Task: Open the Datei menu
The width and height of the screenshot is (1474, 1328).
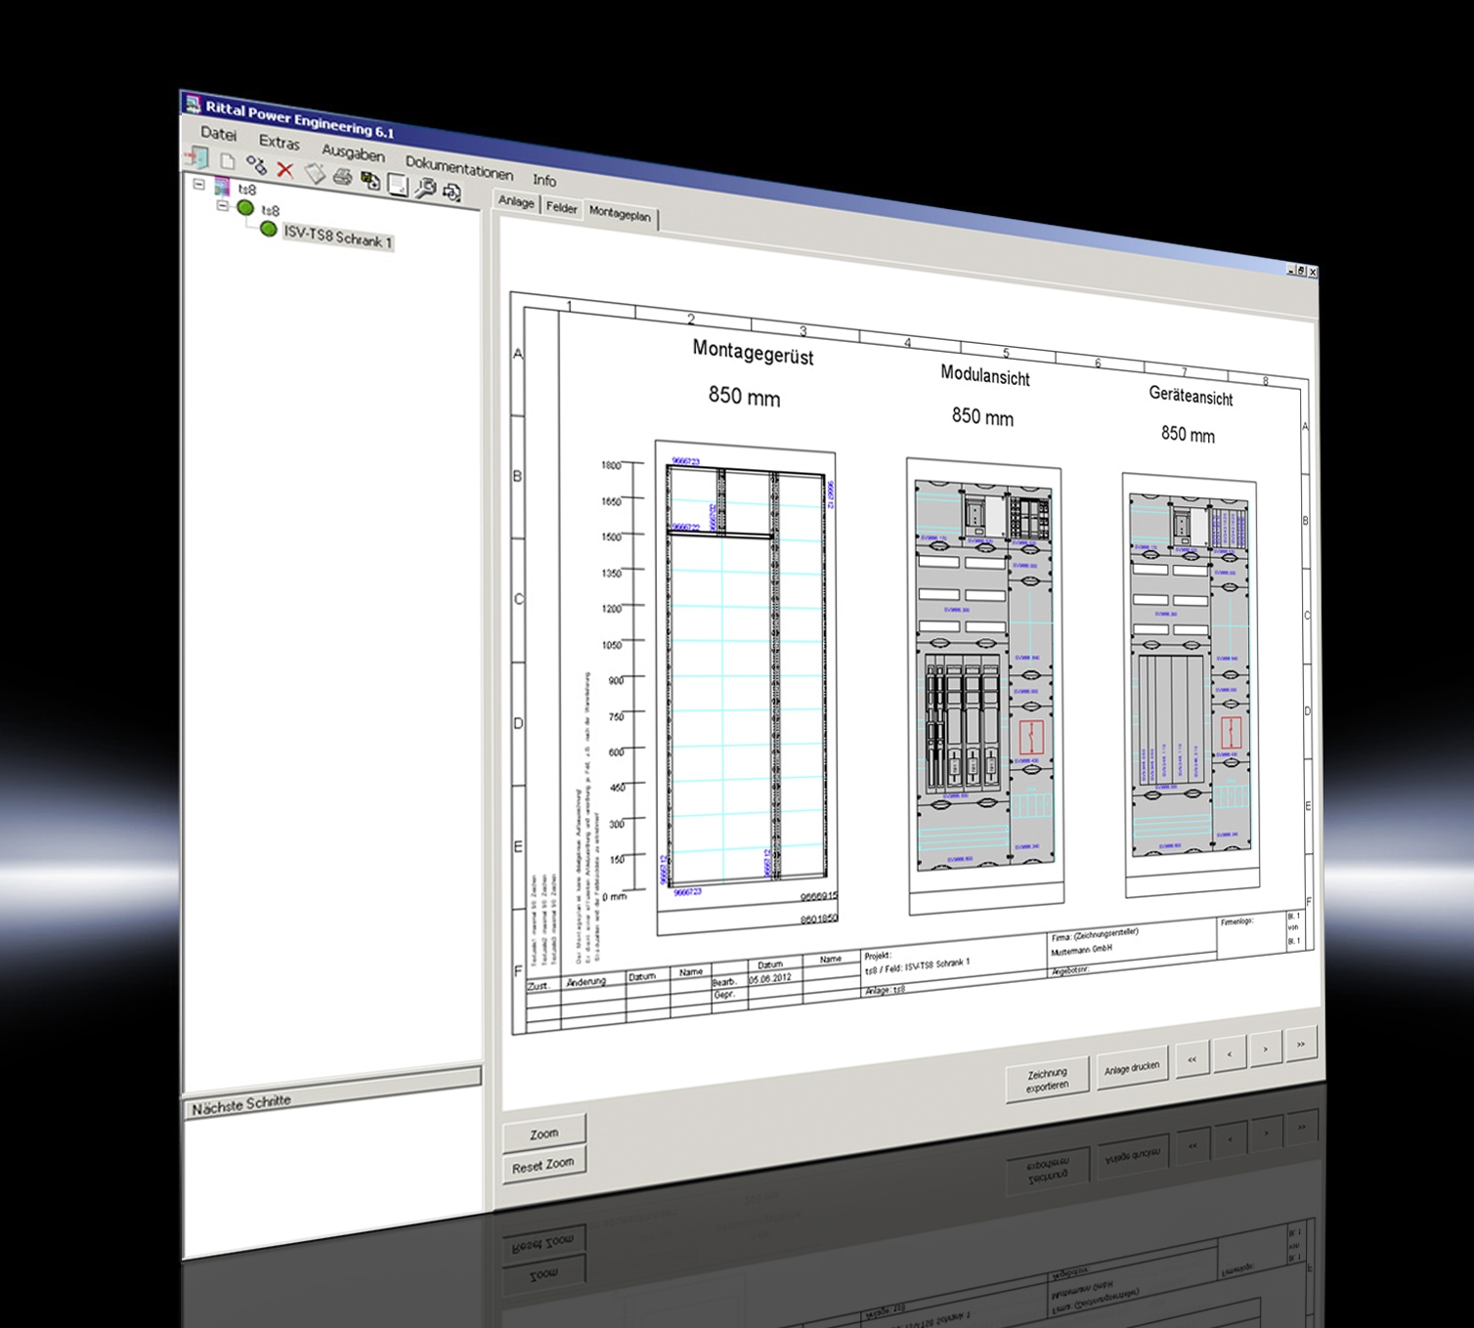Action: pos(218,134)
